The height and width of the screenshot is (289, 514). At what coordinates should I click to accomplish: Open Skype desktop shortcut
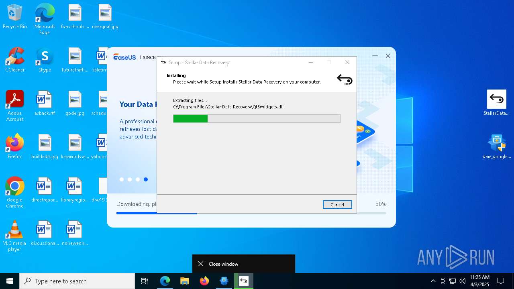coord(45,60)
